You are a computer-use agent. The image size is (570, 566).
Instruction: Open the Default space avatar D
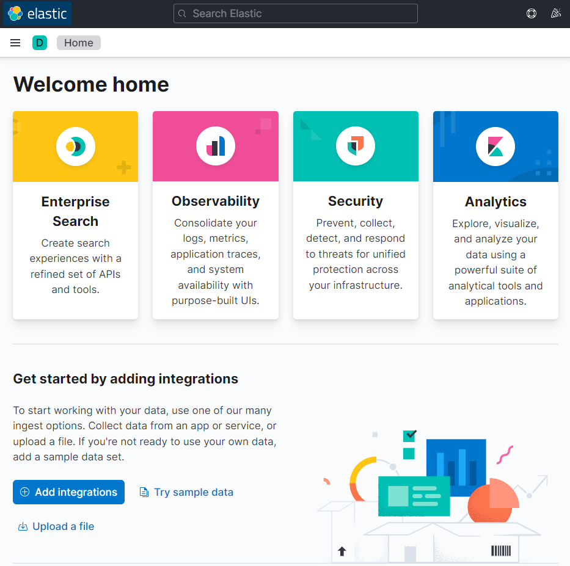pyautogui.click(x=40, y=43)
